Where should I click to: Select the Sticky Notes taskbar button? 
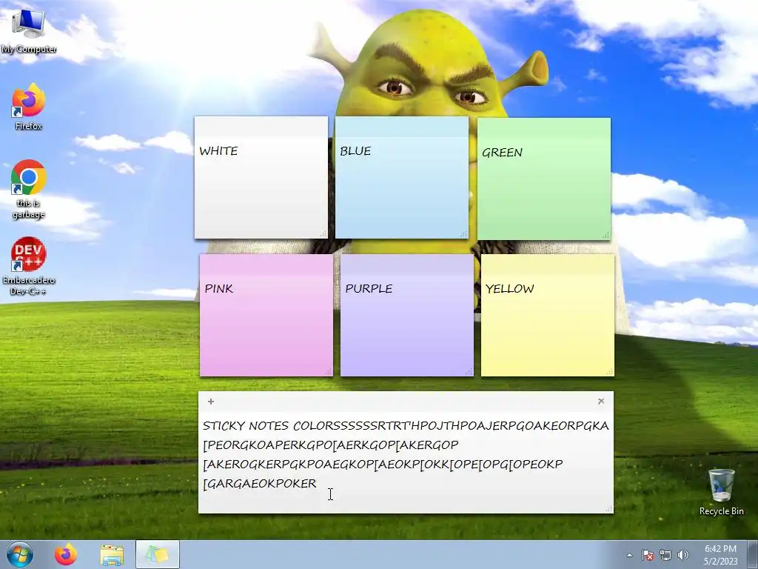pos(158,554)
